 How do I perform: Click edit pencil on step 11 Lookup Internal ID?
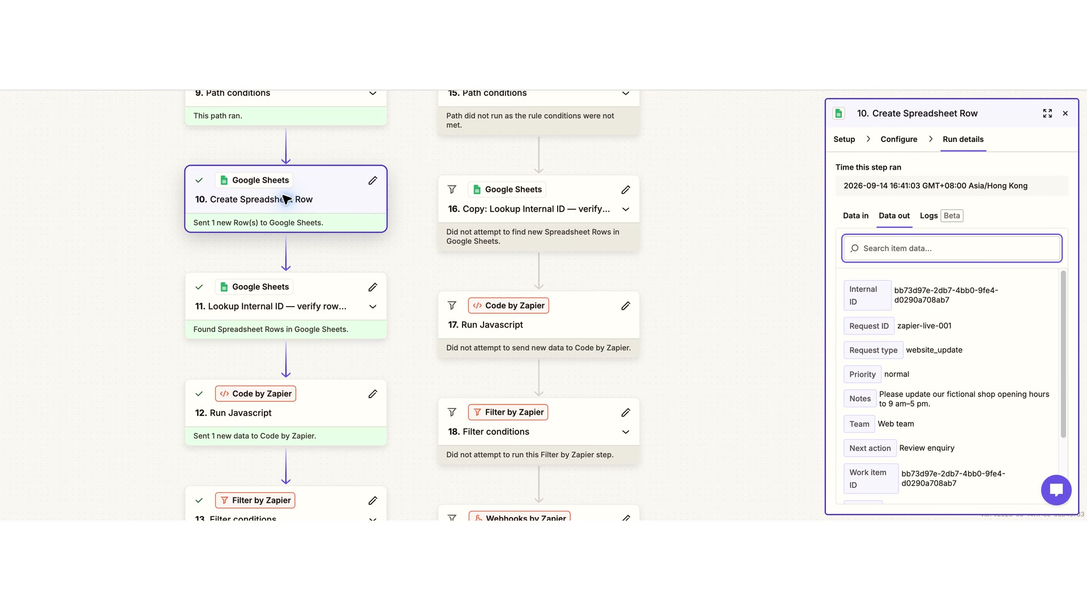(x=373, y=287)
